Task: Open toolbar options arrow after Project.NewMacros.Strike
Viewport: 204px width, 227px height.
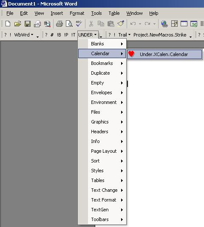Action: tap(191, 37)
